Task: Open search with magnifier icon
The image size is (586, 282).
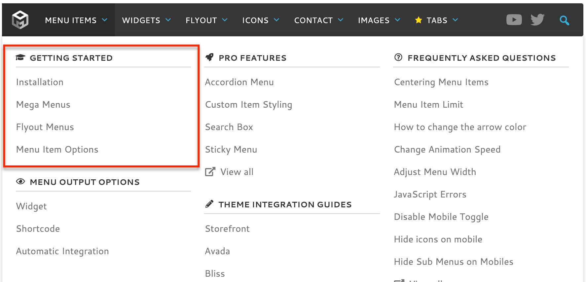Action: [564, 20]
